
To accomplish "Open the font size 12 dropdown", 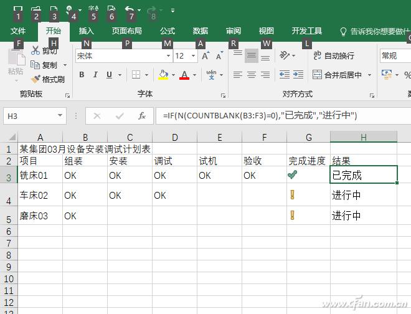I will [193, 55].
